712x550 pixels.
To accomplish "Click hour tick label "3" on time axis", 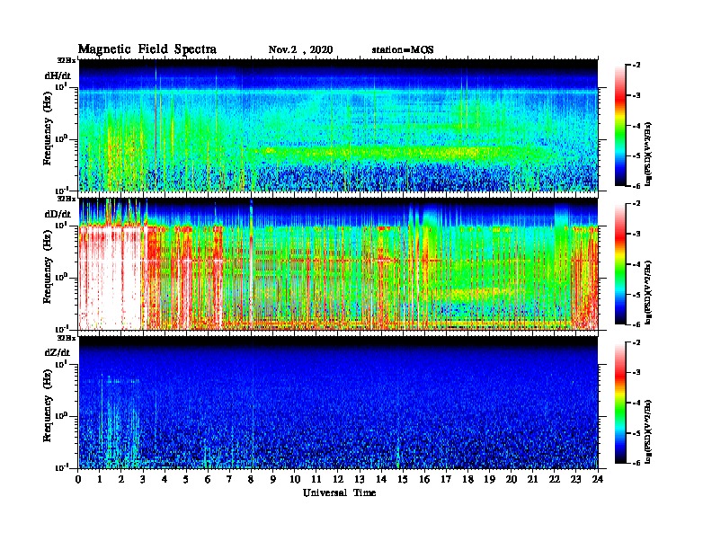I will pyautogui.click(x=143, y=480).
